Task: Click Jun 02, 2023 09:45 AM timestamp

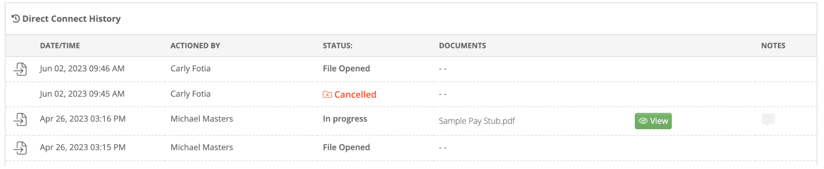Action: [x=82, y=94]
